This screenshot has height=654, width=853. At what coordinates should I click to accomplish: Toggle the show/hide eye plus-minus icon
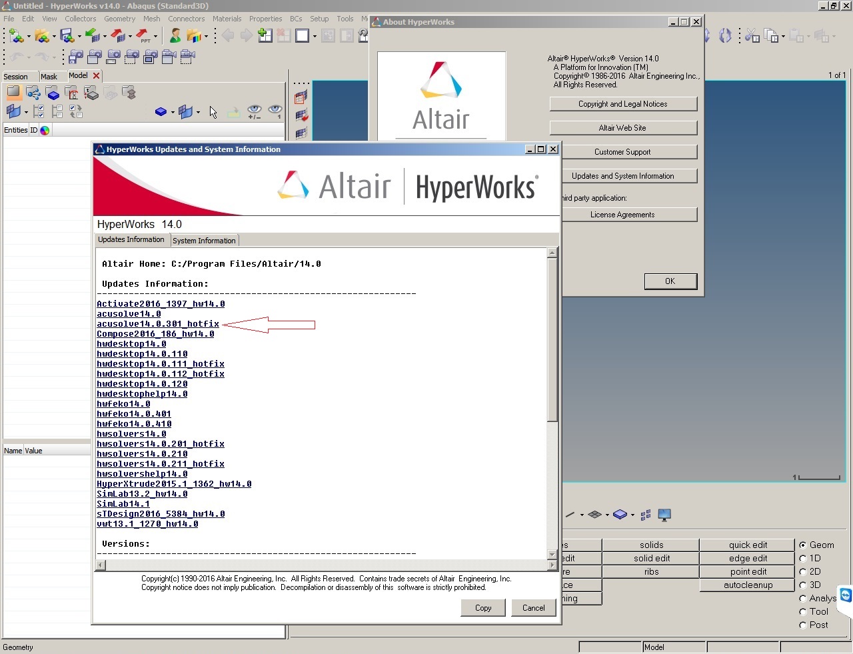pyautogui.click(x=254, y=111)
